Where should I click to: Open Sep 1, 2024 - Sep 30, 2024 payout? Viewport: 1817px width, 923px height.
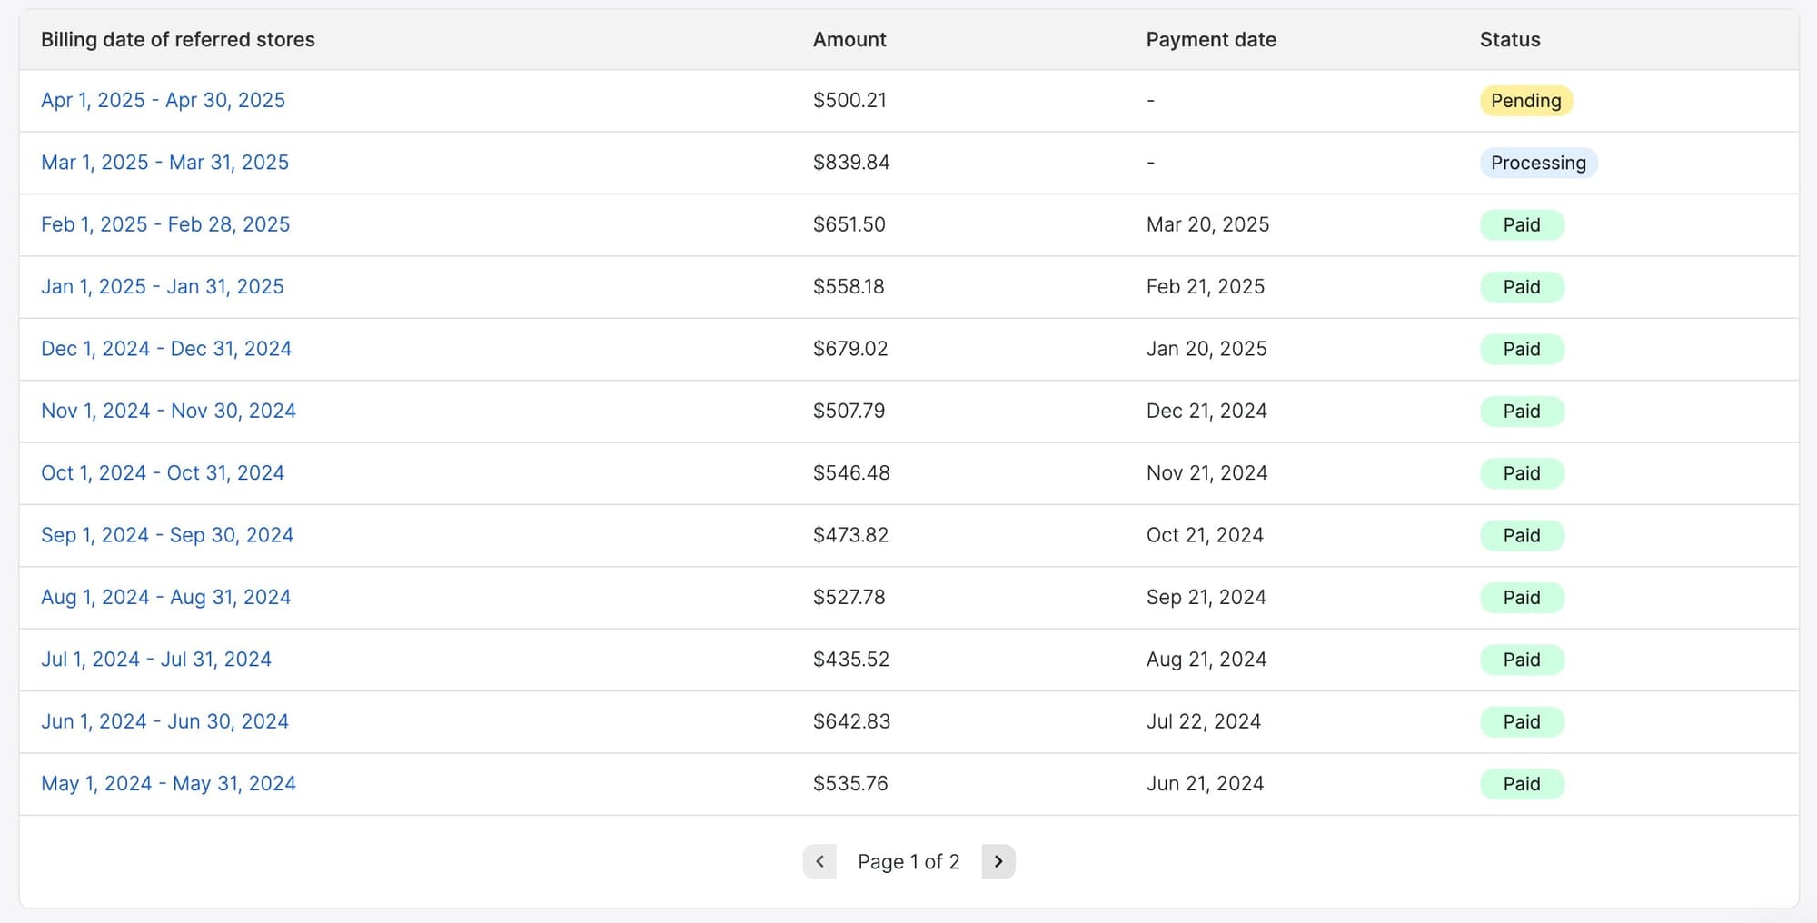tap(167, 535)
